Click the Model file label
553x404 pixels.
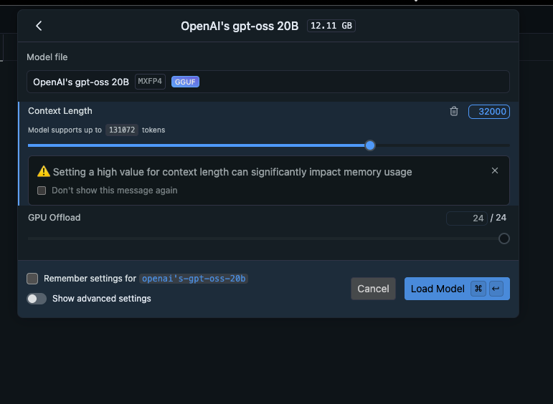47,57
